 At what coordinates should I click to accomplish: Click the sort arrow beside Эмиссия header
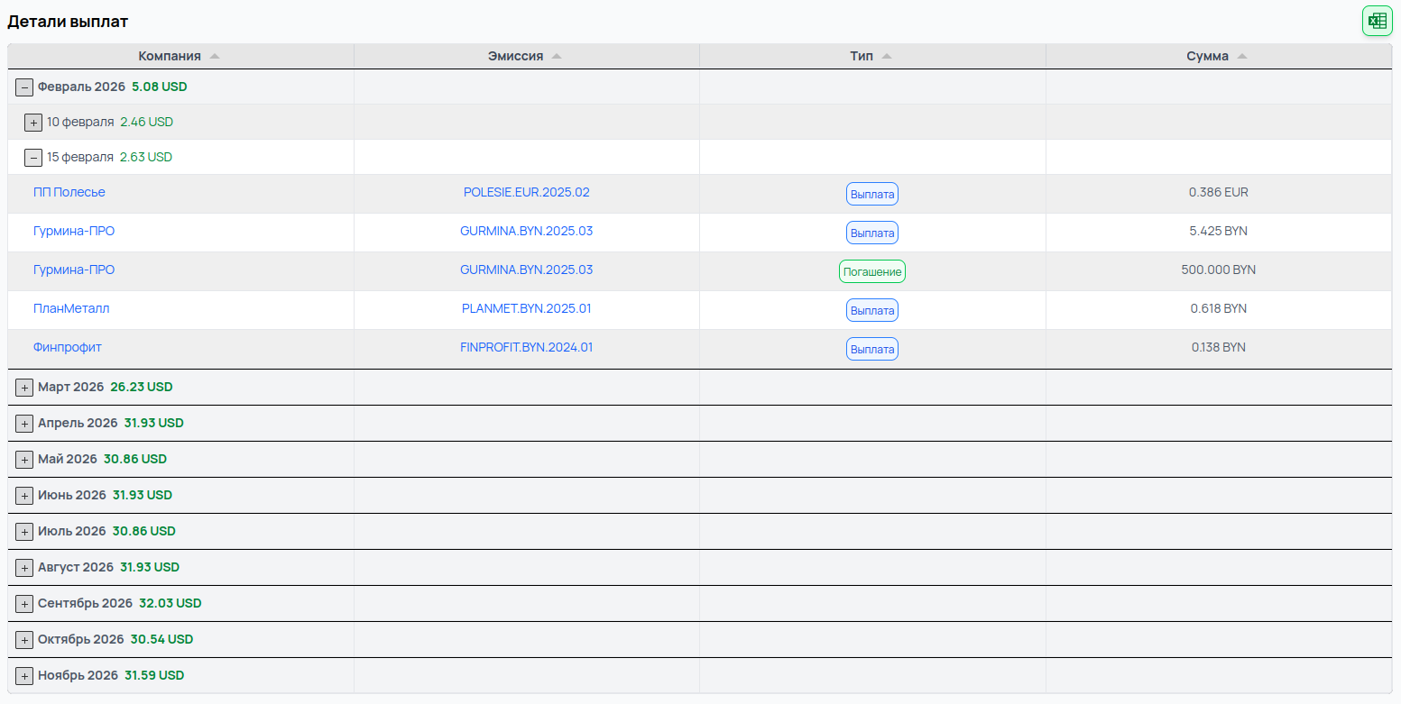tap(558, 54)
